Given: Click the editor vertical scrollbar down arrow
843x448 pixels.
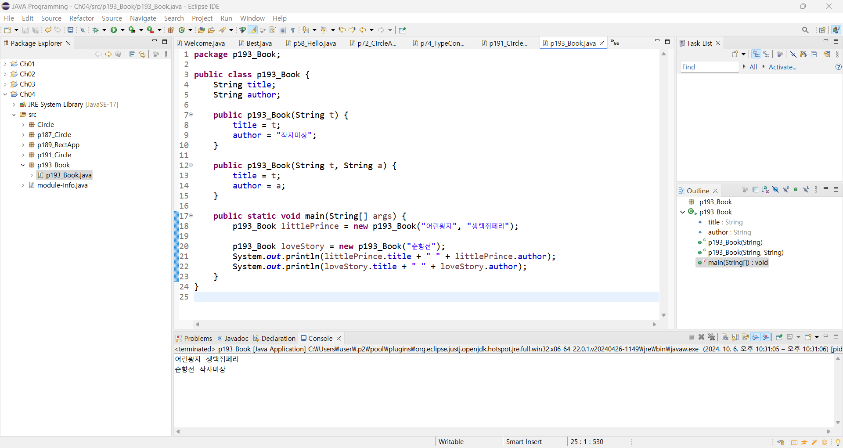Looking at the screenshot, I should point(663,315).
